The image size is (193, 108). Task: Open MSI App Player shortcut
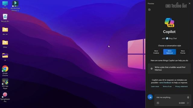(x=5, y=84)
